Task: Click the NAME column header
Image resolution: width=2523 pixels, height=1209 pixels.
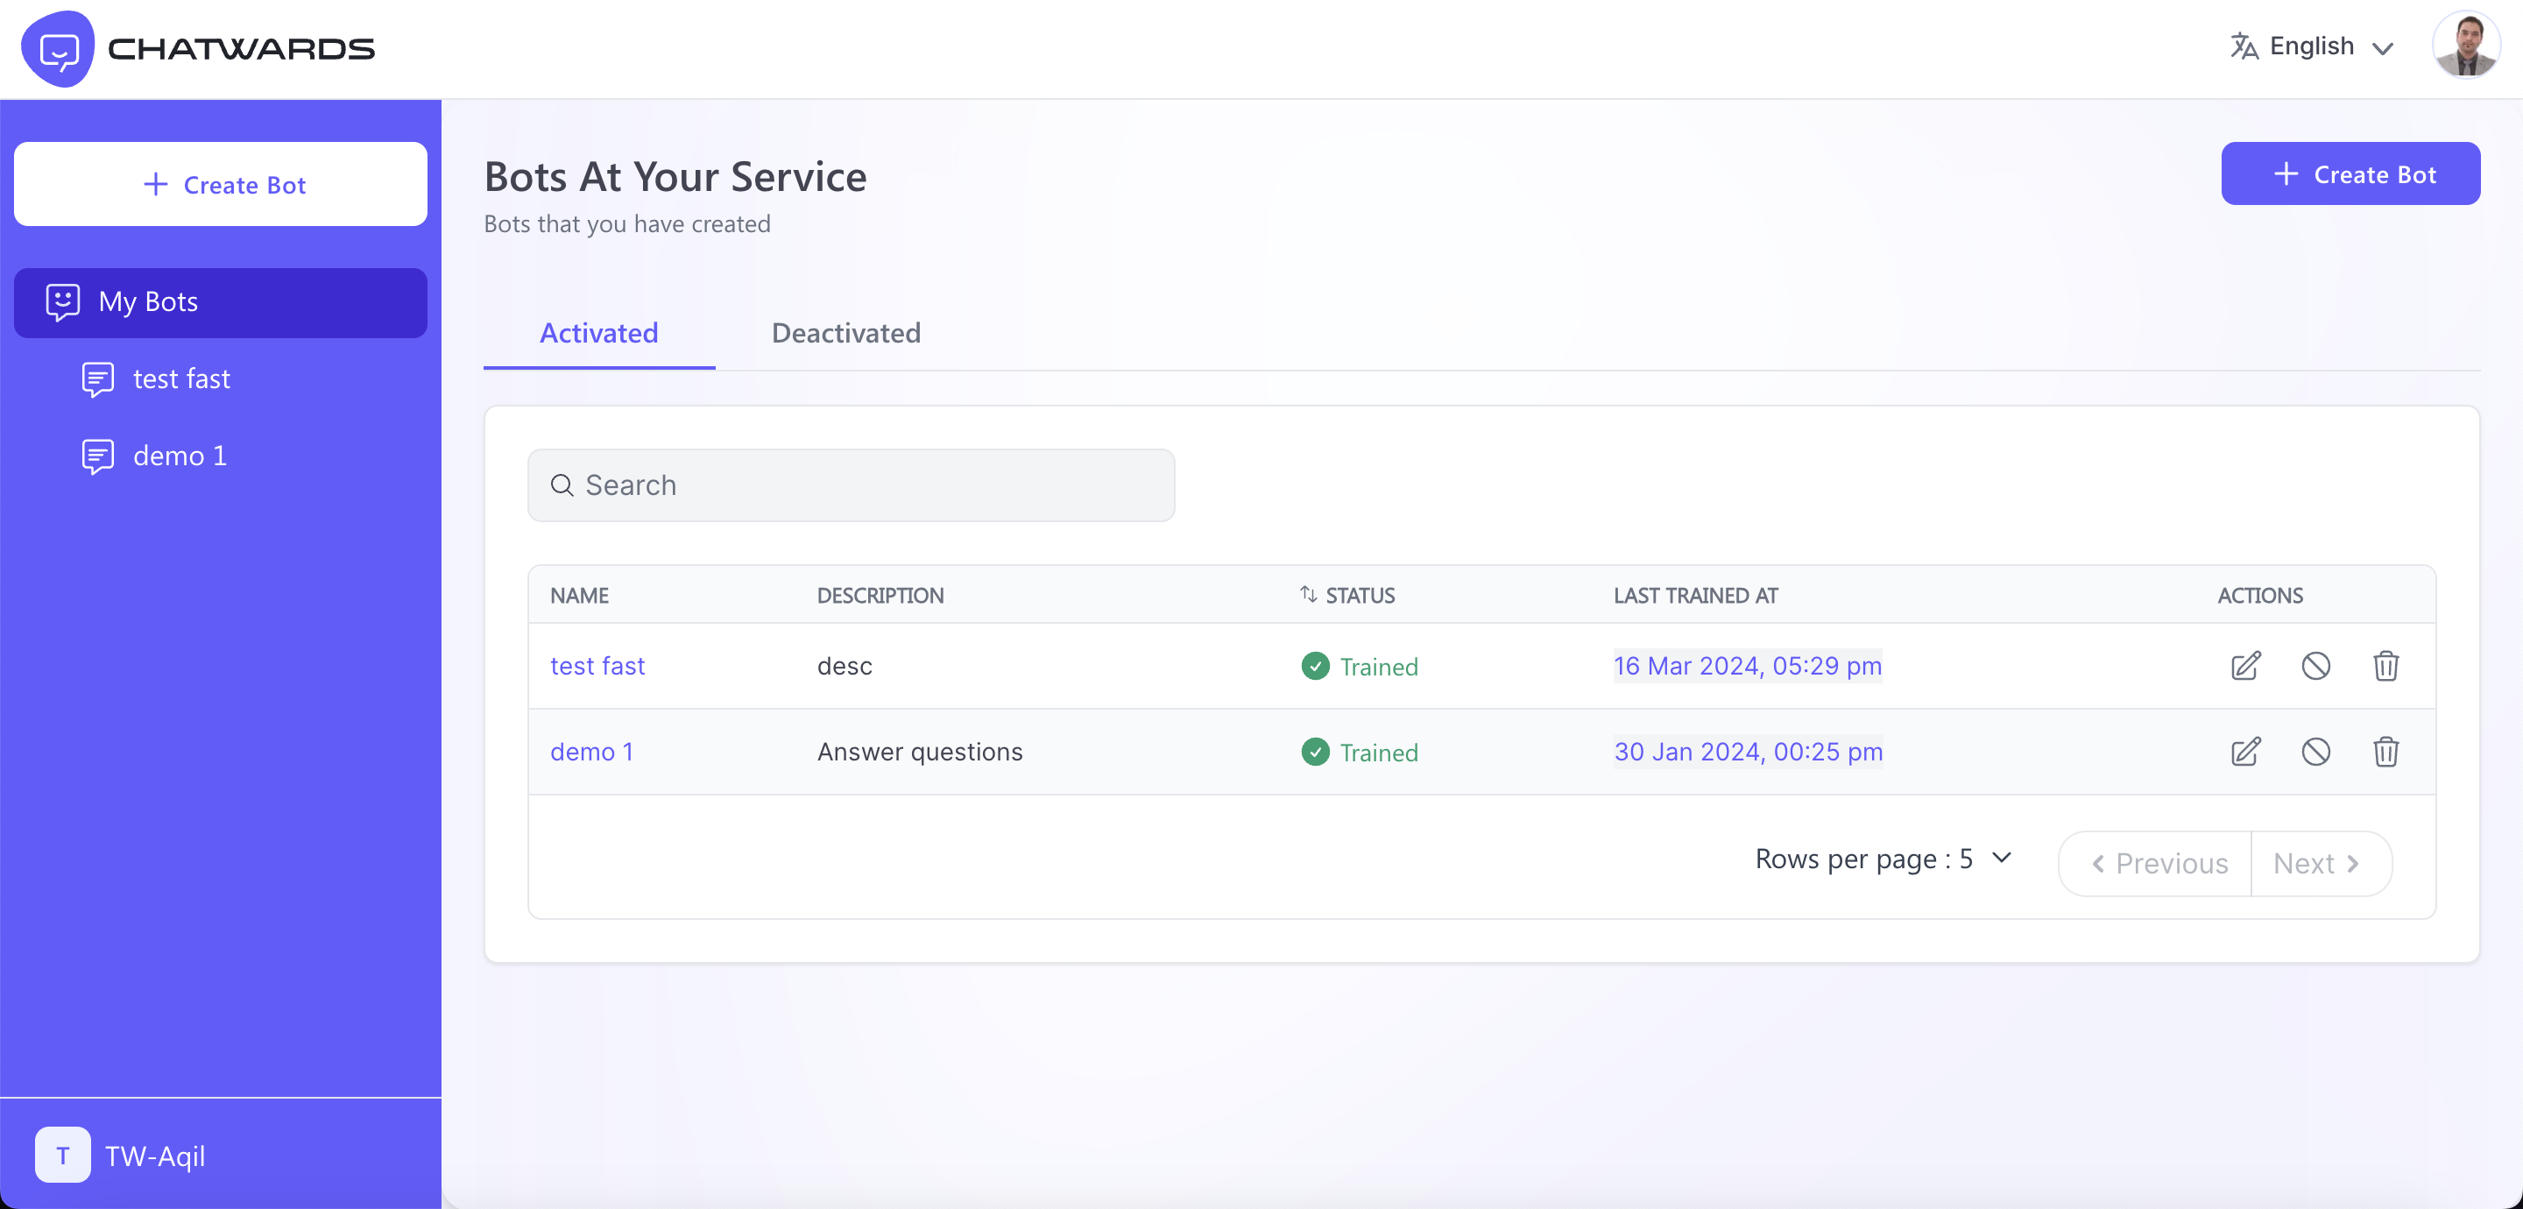Action: [579, 596]
